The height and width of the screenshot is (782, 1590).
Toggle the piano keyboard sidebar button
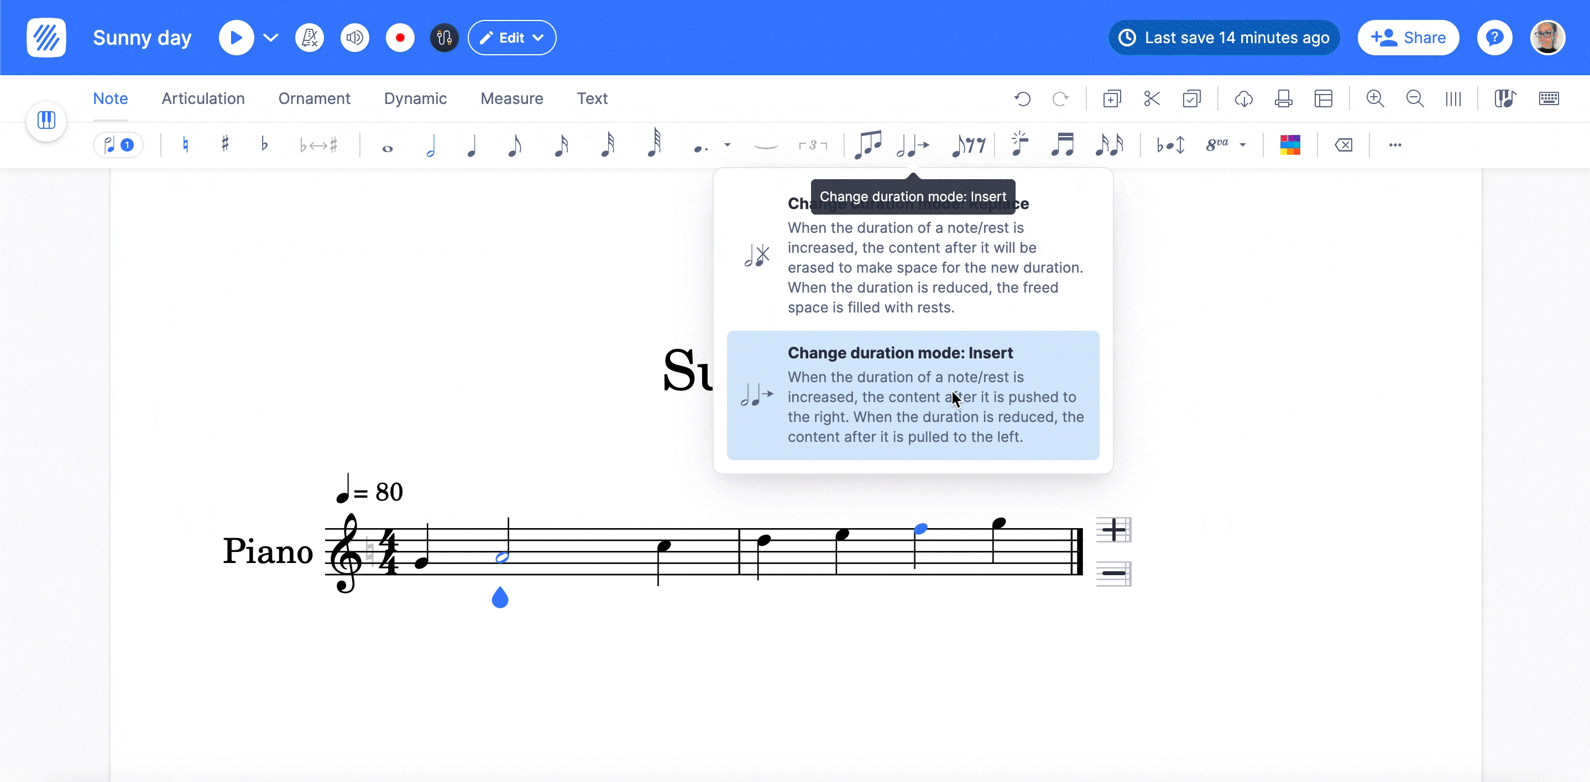coord(46,120)
